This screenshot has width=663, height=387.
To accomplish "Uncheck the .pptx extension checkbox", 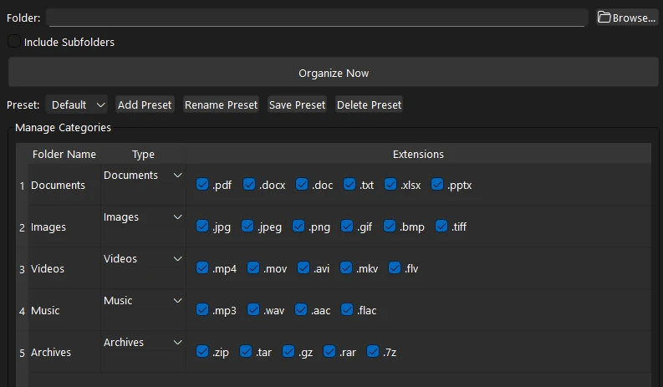I will 437,185.
